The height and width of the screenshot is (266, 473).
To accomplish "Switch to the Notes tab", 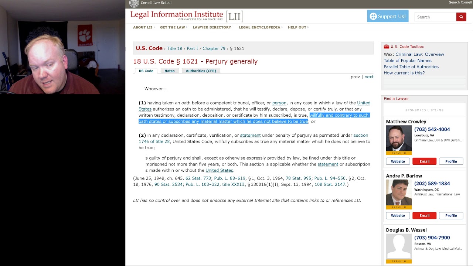I will [170, 71].
